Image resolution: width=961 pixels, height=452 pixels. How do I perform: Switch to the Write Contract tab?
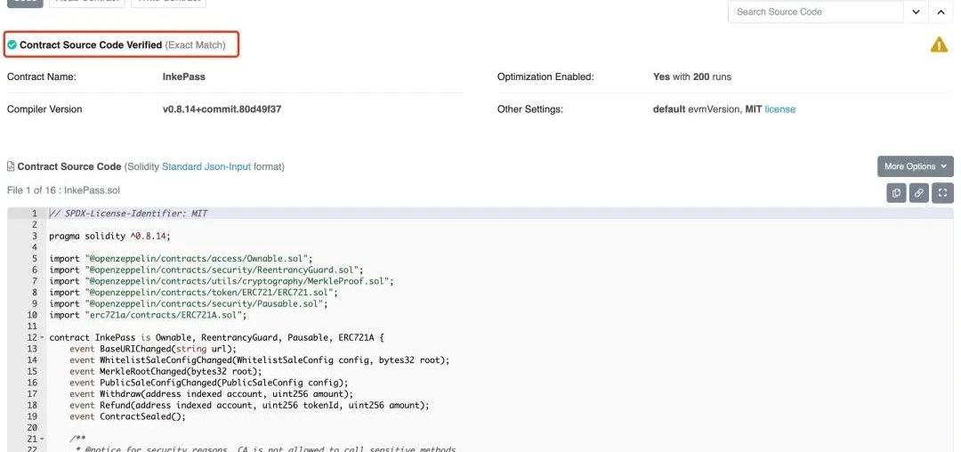(x=168, y=2)
